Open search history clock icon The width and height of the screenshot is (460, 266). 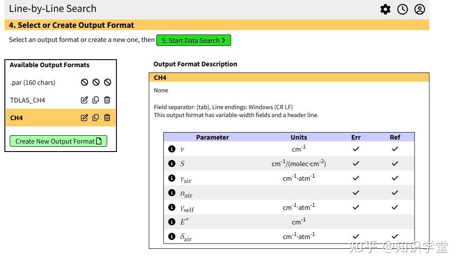point(402,9)
